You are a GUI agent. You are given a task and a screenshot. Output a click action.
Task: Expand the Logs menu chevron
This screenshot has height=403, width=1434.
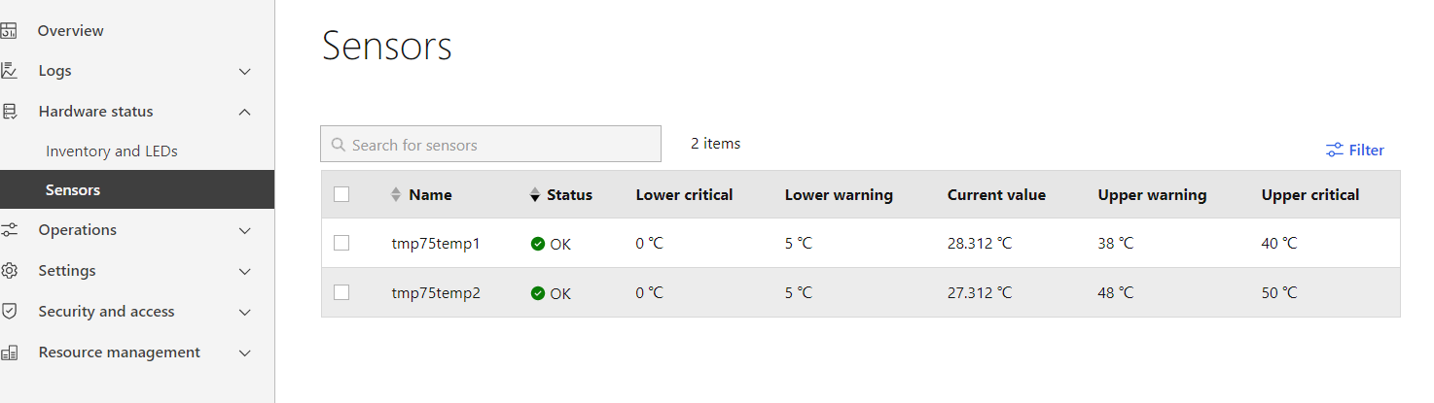pyautogui.click(x=245, y=71)
